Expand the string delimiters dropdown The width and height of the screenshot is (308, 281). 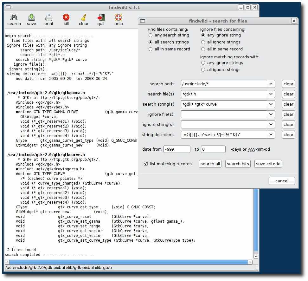coord(271,135)
